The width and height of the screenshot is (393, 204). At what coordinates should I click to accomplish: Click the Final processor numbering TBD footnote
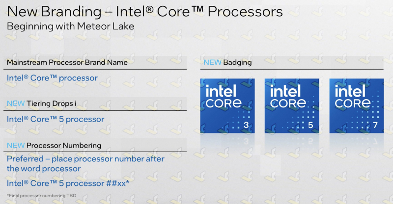[41, 196]
